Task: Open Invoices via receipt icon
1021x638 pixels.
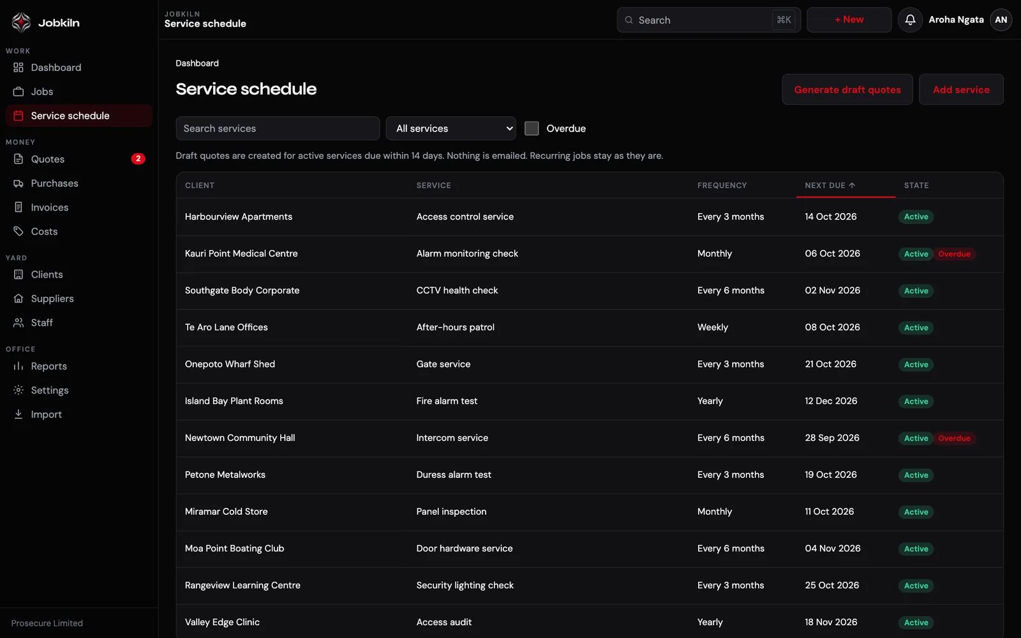Action: (19, 207)
